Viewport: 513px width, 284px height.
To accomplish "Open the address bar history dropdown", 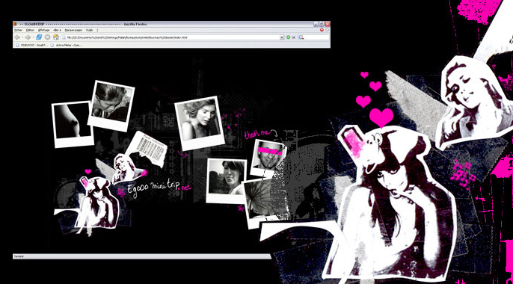I will pyautogui.click(x=282, y=37).
